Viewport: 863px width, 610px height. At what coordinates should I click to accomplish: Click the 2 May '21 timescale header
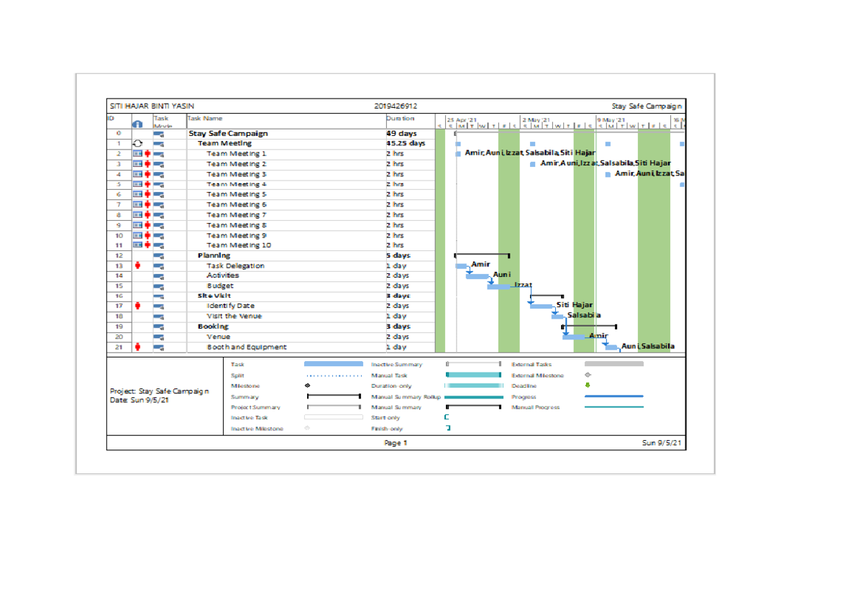pos(536,119)
